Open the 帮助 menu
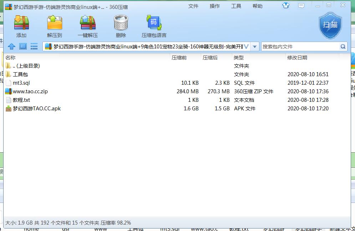 (x=258, y=6)
